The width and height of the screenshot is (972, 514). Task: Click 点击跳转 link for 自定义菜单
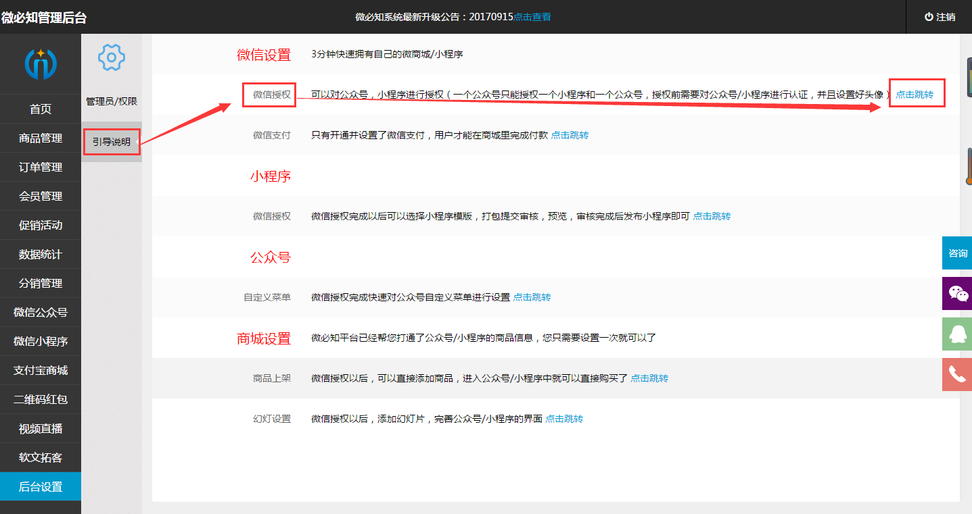[532, 297]
